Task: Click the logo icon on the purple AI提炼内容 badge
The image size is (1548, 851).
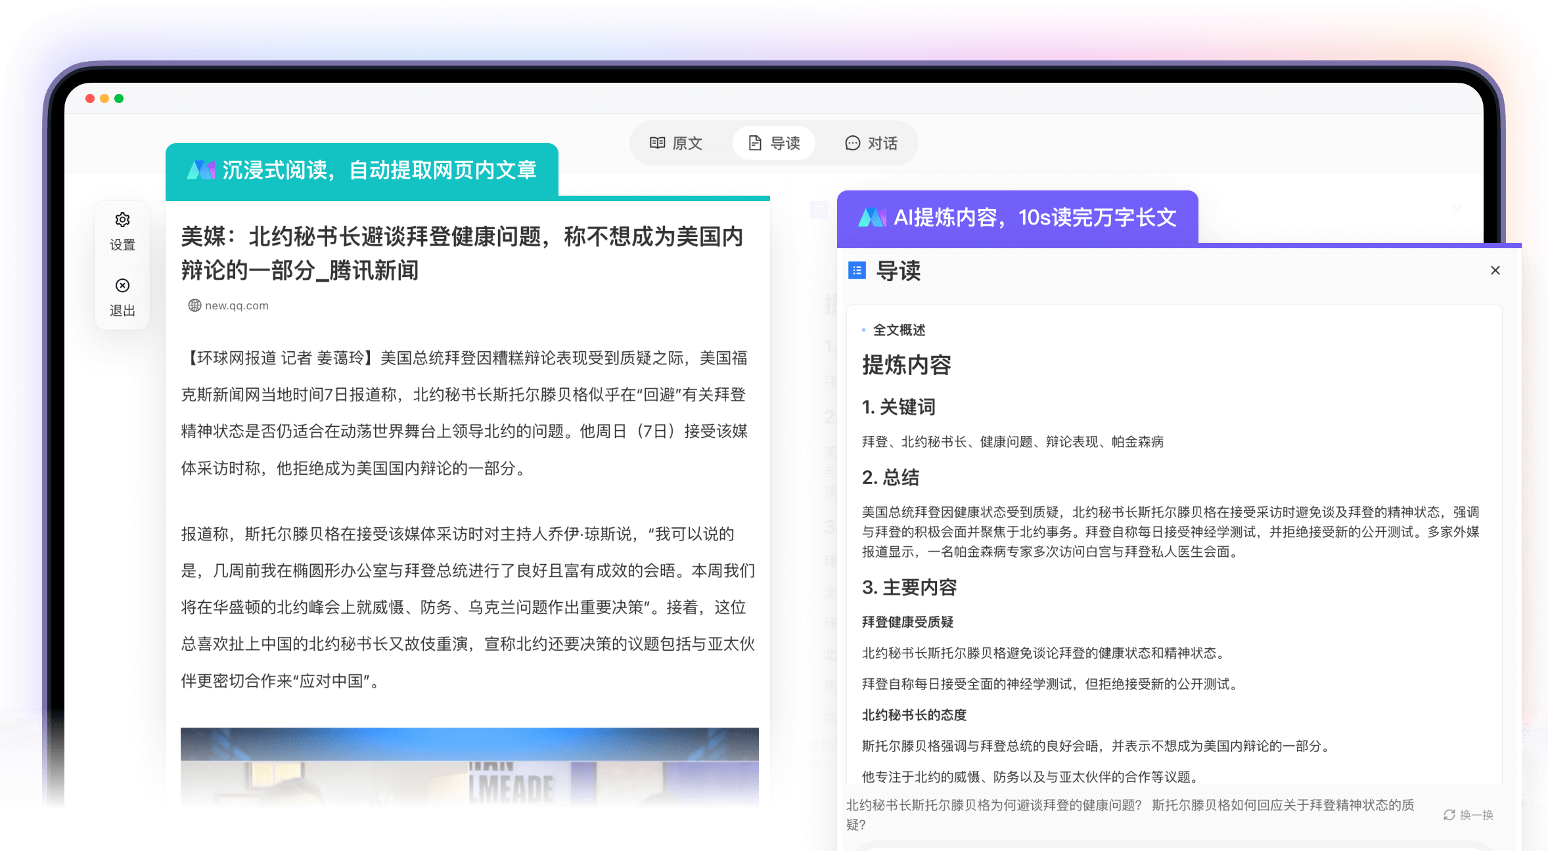Action: [x=874, y=217]
